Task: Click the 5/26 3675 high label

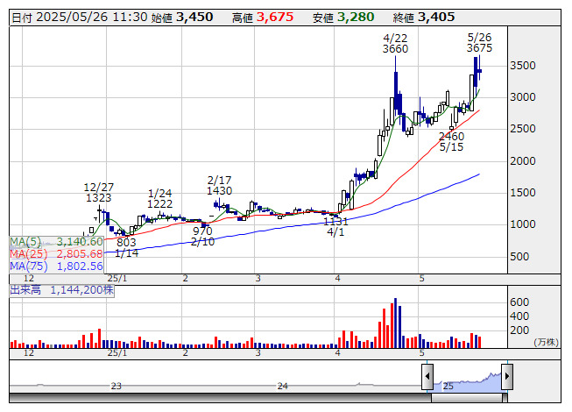Action: (479, 43)
